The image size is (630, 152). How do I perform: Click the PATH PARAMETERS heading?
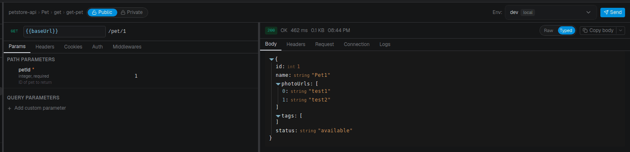tap(31, 60)
